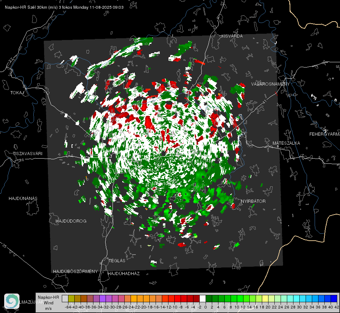The image size is (340, 313).
Task: Click the map title timestamp text
Action: (64, 7)
